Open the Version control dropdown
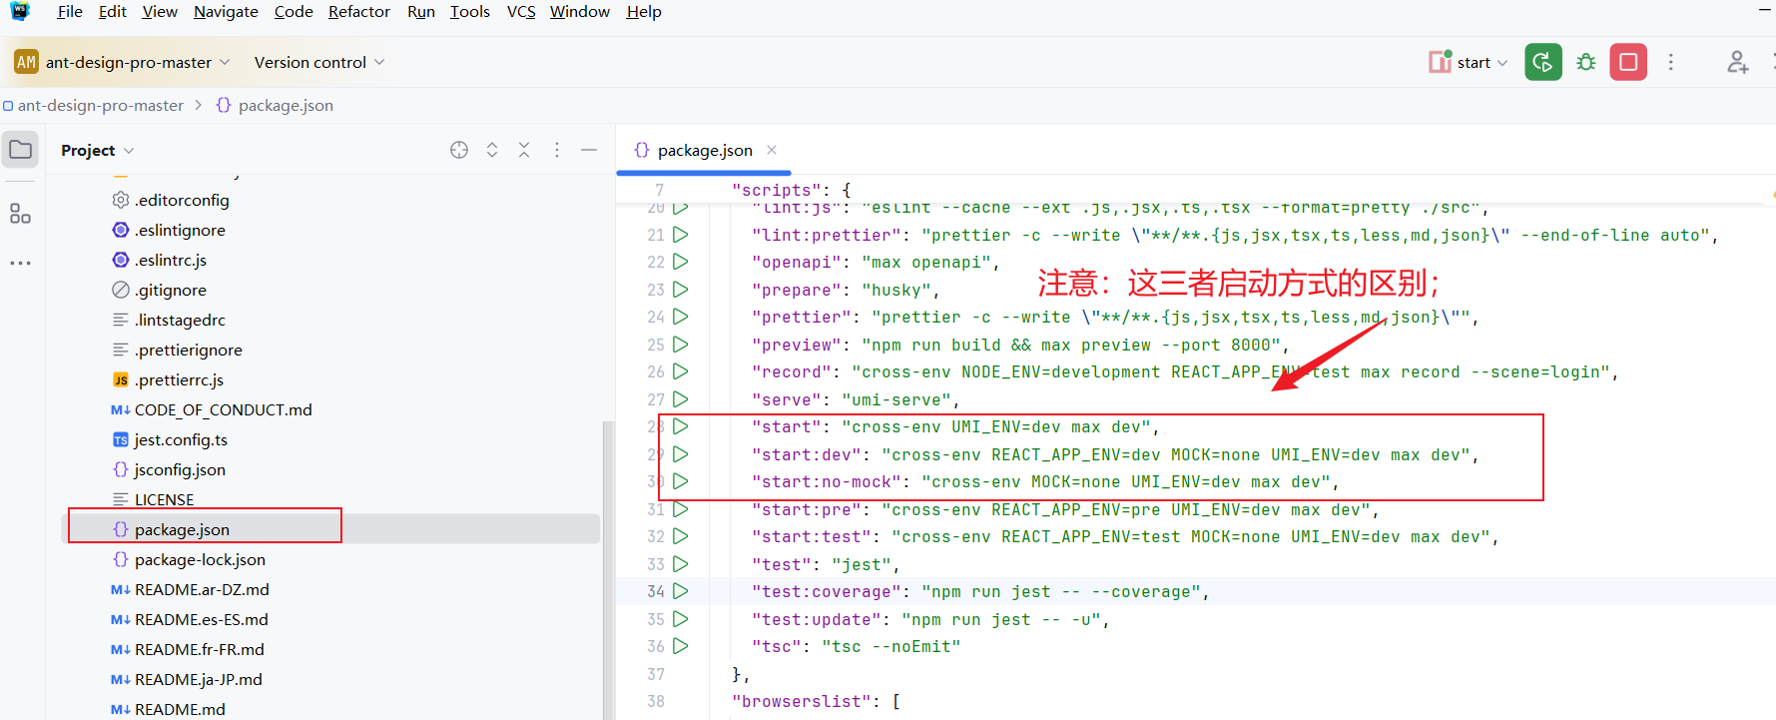The image size is (1776, 720). tap(318, 62)
